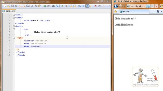Click 'Hola kien anda ahi??' in browser page
The image size is (163, 91).
126,19
